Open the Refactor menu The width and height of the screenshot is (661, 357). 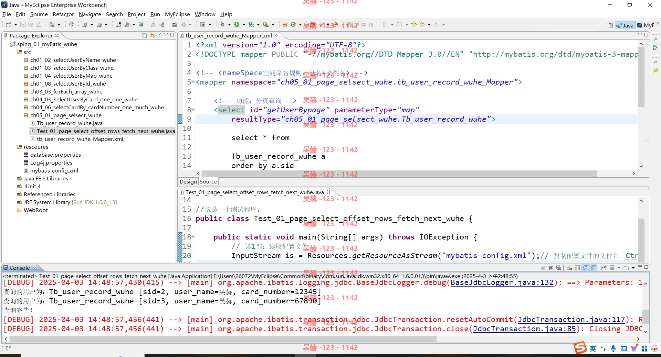point(63,14)
